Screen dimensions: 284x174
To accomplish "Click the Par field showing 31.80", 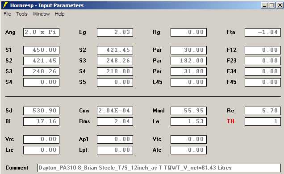I will [x=189, y=71].
